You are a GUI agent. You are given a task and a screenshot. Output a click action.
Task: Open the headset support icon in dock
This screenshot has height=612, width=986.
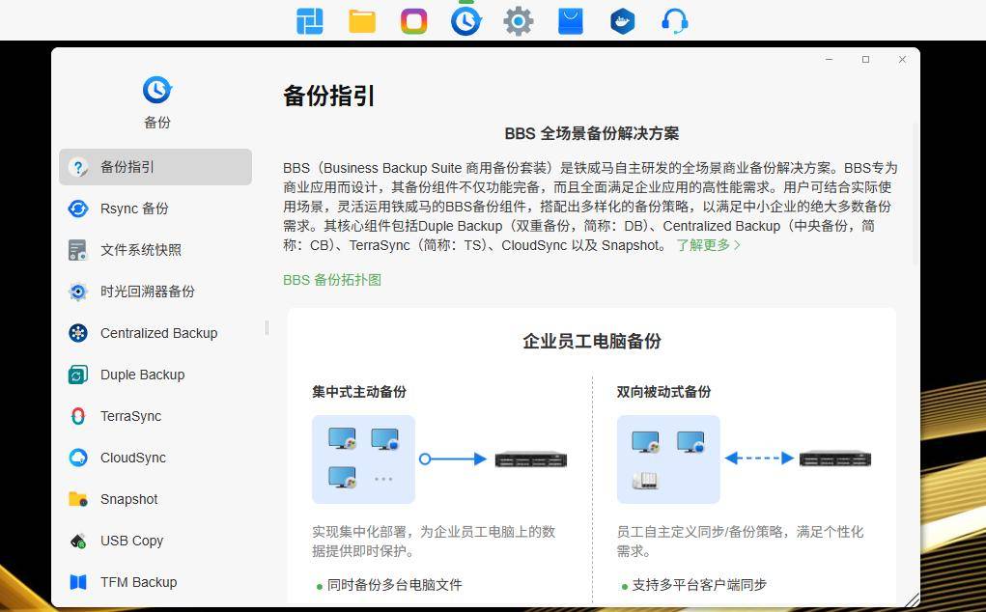click(675, 21)
